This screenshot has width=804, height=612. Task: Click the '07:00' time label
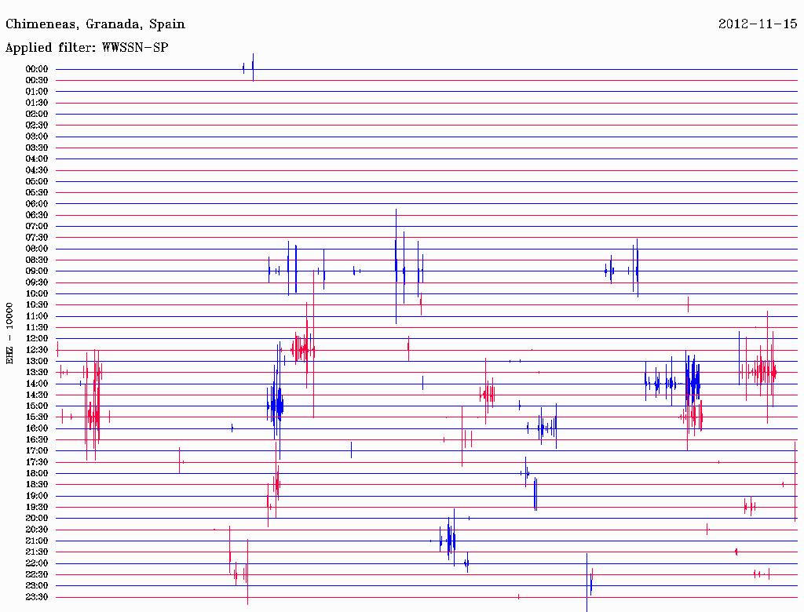(x=37, y=227)
